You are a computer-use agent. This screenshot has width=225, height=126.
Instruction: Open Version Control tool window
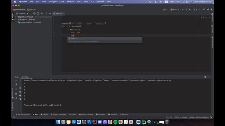pyautogui.click(x=22, y=114)
